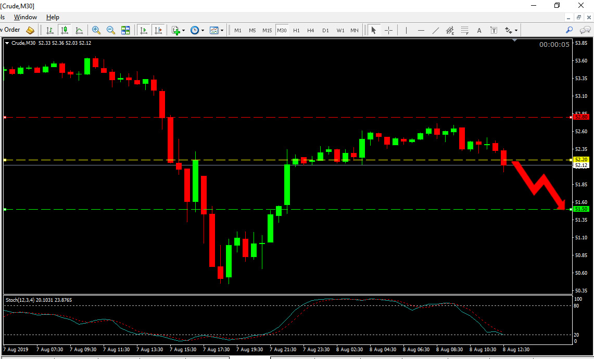This screenshot has width=594, height=359.
Task: Click the green 51.50 price level label
Action: point(582,209)
